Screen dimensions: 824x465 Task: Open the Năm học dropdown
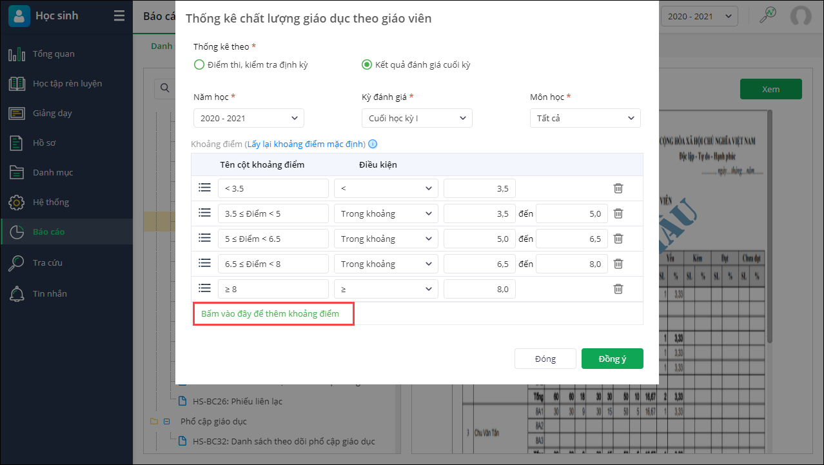coord(249,118)
